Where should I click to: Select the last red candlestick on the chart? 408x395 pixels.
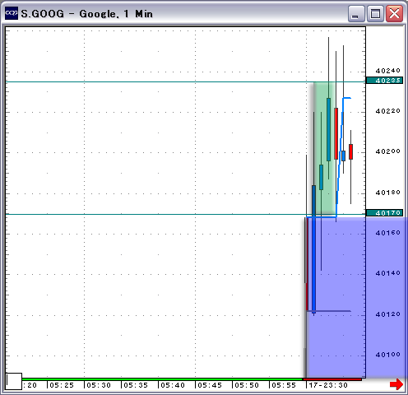tap(350, 151)
